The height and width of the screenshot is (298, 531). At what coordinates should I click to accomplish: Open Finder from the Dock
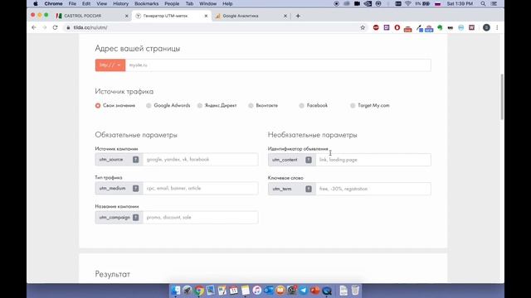[176, 291]
